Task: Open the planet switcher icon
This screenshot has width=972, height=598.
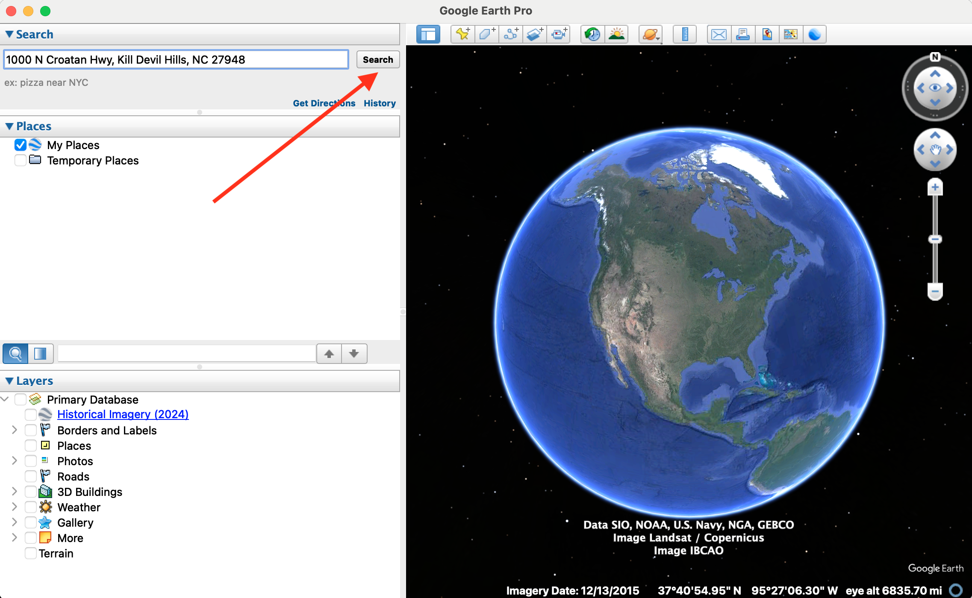Action: [651, 34]
